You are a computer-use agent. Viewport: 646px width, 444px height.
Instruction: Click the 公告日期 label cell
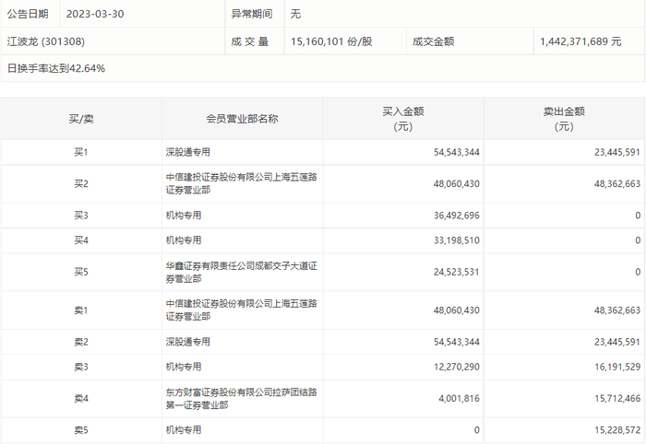30,14
